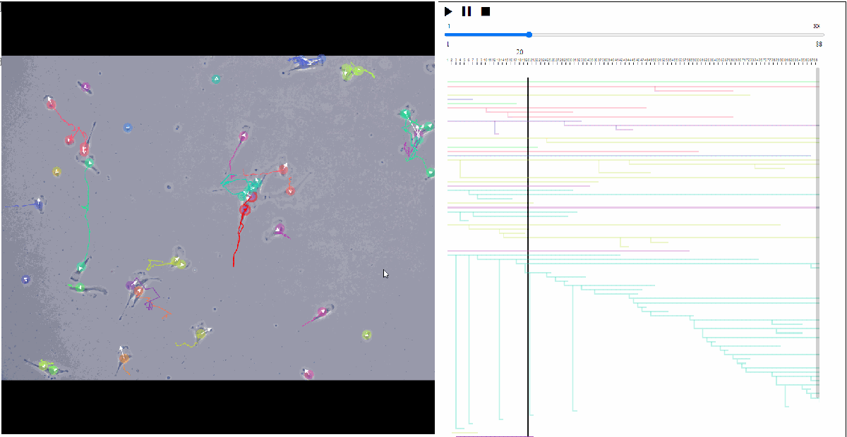Start playback with the play button
The image size is (847, 437).
448,11
